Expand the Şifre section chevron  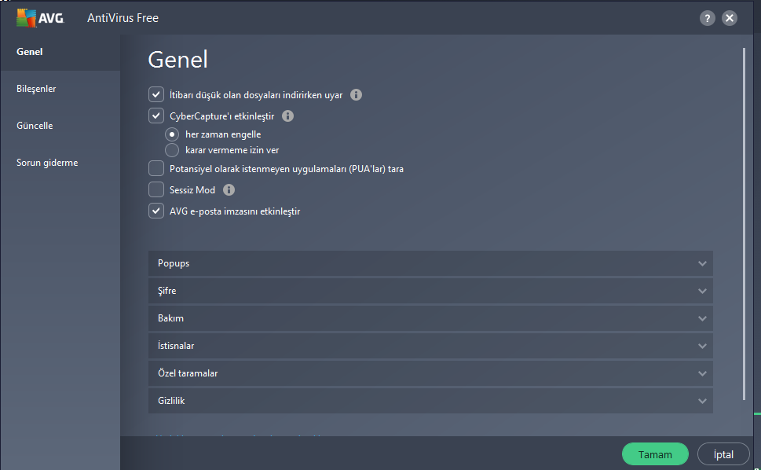[702, 291]
